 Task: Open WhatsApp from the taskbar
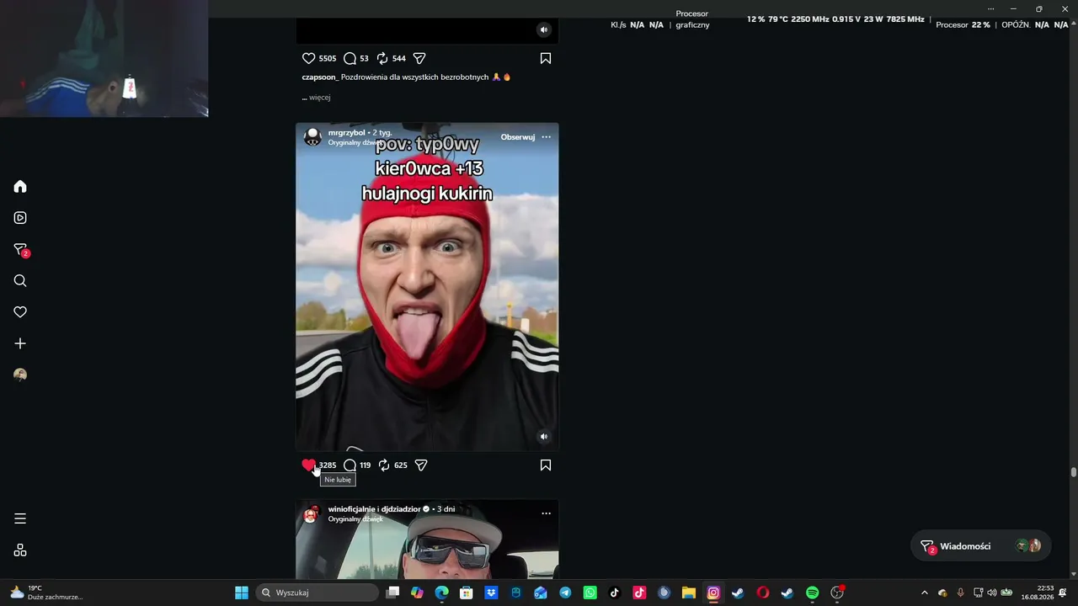point(590,593)
